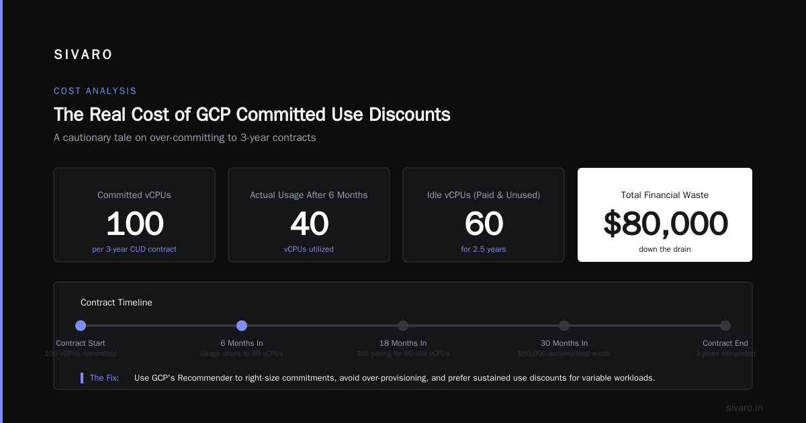The height and width of the screenshot is (423, 806).
Task: Click the $80,000 figure
Action: click(x=666, y=224)
